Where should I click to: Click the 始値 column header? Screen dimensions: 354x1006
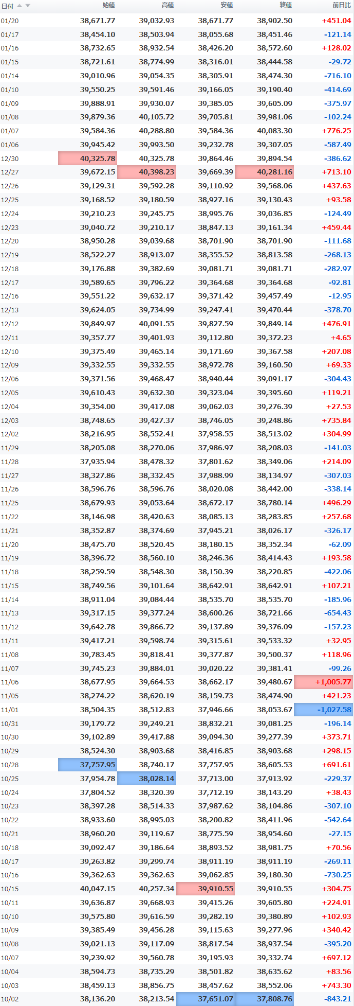point(108,5)
